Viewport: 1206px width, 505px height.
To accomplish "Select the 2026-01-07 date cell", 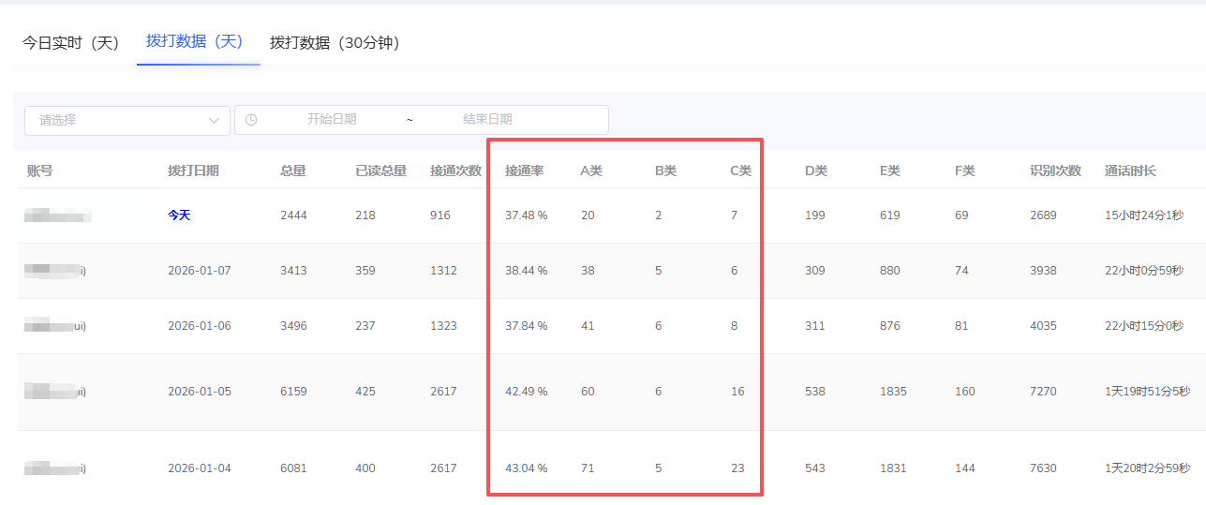I will pos(199,271).
